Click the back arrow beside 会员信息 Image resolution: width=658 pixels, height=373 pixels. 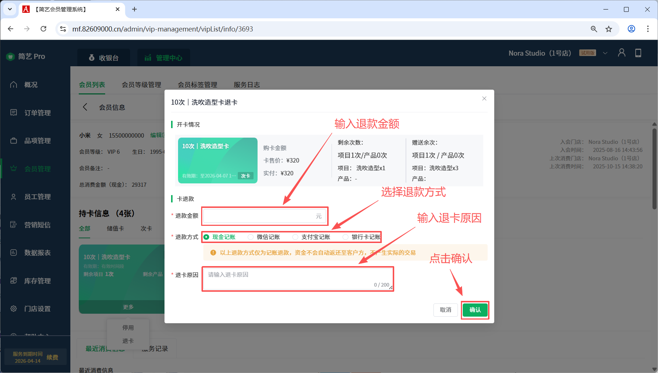85,107
